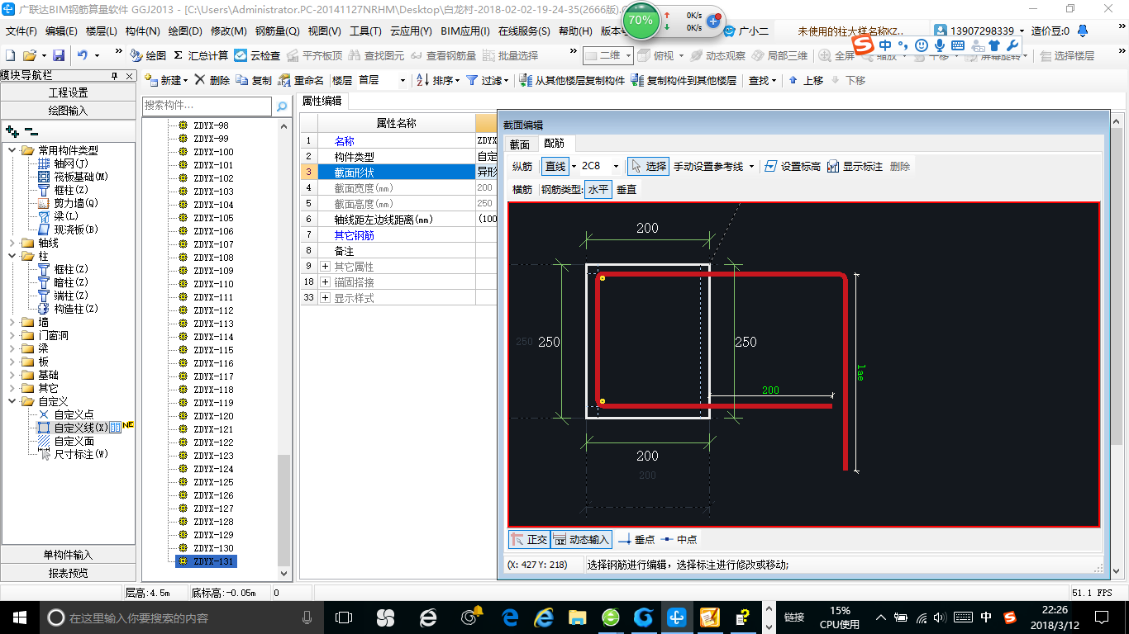This screenshot has height=634, width=1129.
Task: Open the BIM应用(I) menu
Action: 465,31
